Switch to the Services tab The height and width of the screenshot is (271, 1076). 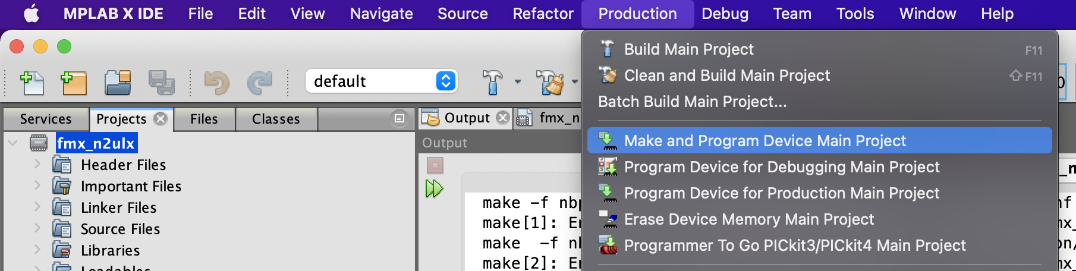[x=46, y=119]
